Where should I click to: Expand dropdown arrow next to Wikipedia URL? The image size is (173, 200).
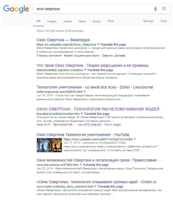point(98,45)
